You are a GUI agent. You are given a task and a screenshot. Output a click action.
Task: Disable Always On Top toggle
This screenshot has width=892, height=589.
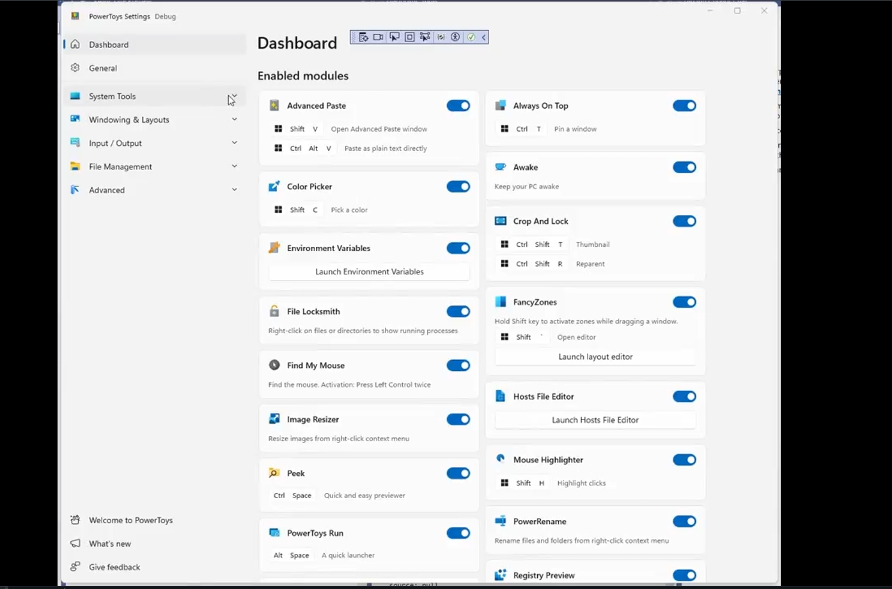[684, 106]
